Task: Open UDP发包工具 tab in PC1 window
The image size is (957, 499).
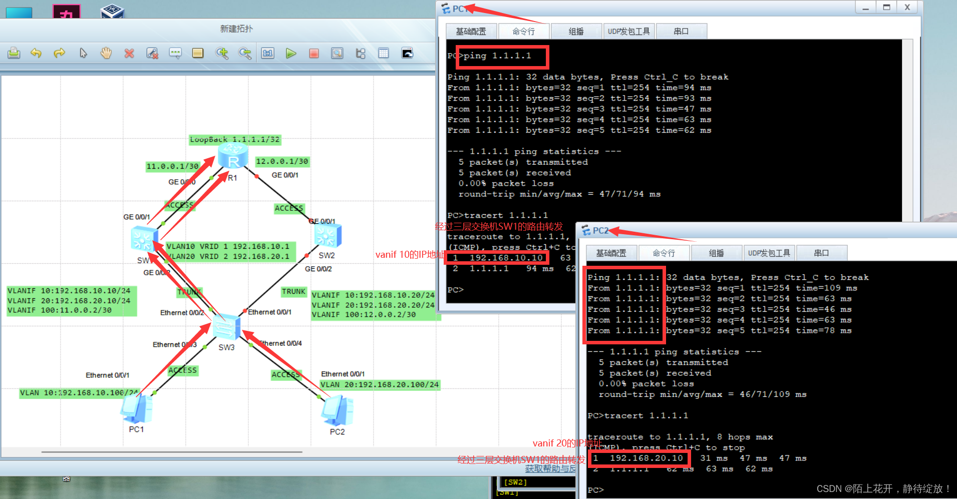Action: pyautogui.click(x=628, y=31)
